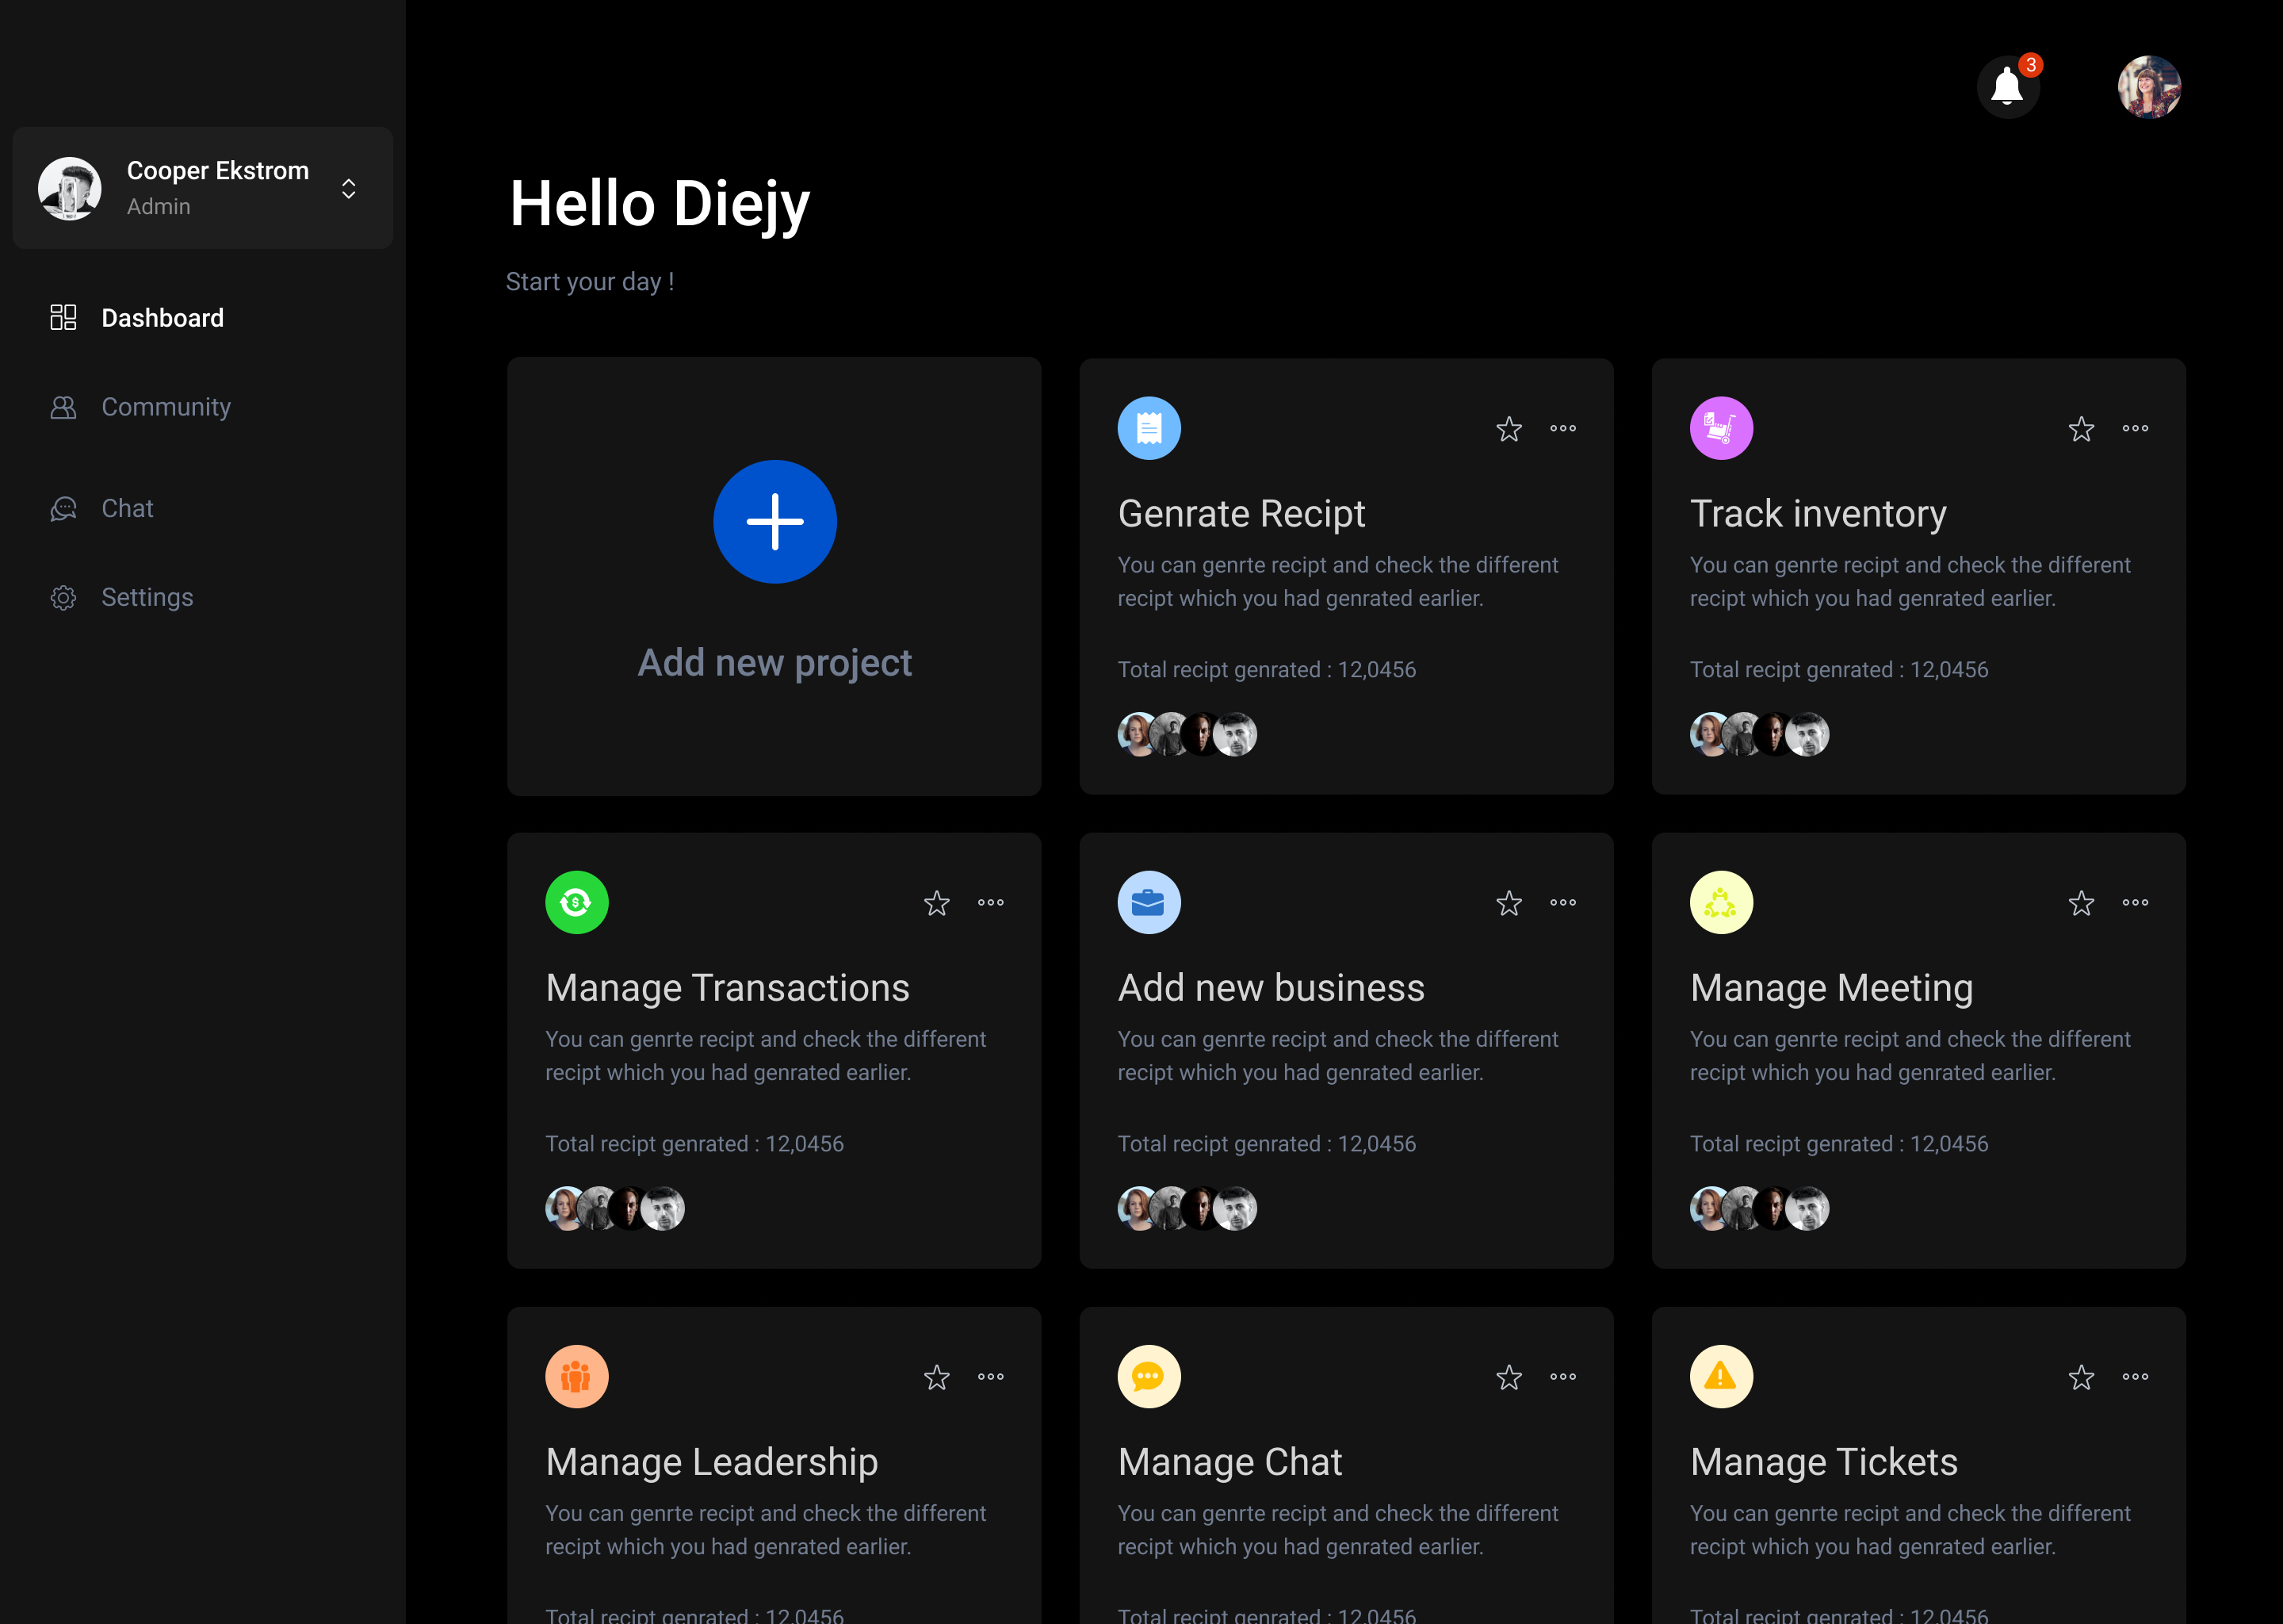The width and height of the screenshot is (2283, 1624).
Task: Click the red notification count badge
Action: pyautogui.click(x=2030, y=65)
